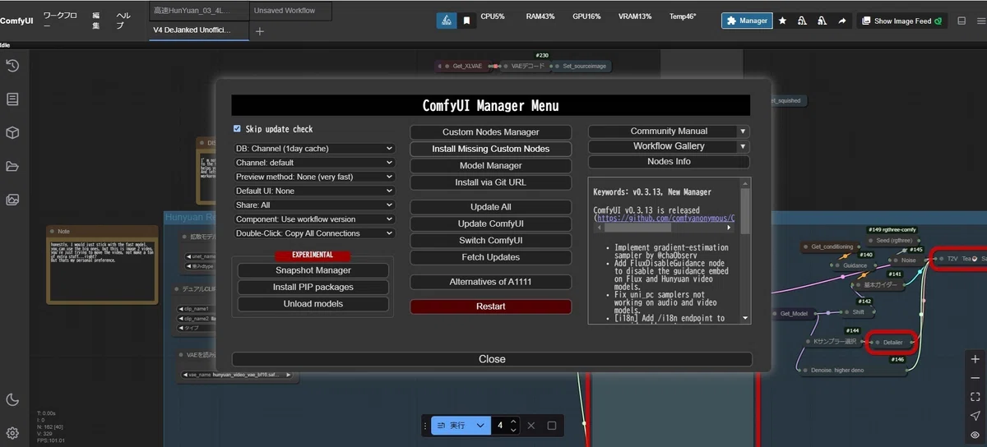Open Model Manager
987x447 pixels.
pyautogui.click(x=491, y=165)
